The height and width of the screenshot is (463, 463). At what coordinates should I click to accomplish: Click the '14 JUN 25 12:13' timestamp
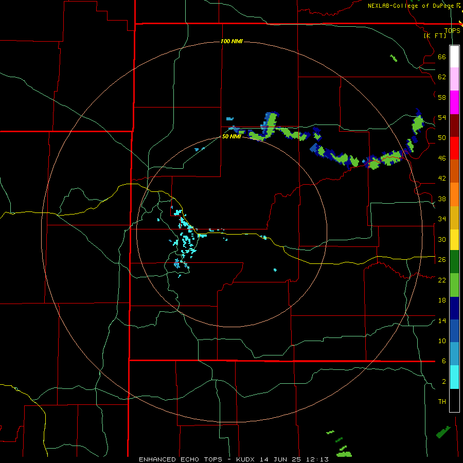(x=294, y=459)
